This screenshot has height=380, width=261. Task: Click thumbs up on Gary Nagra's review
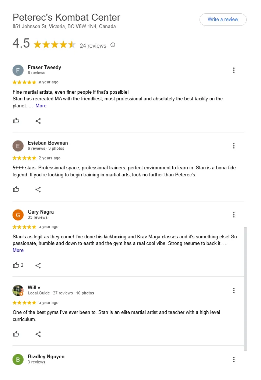(16, 265)
